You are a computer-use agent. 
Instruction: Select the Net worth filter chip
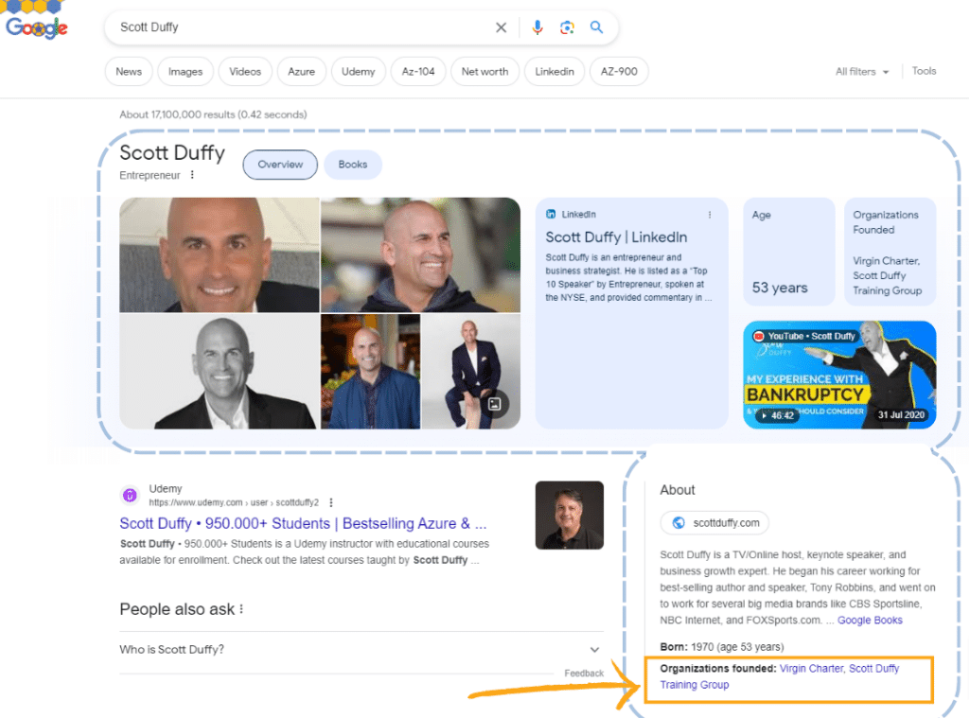tap(485, 71)
